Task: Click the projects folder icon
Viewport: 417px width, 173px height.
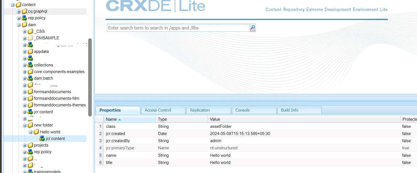Action: click(x=30, y=145)
